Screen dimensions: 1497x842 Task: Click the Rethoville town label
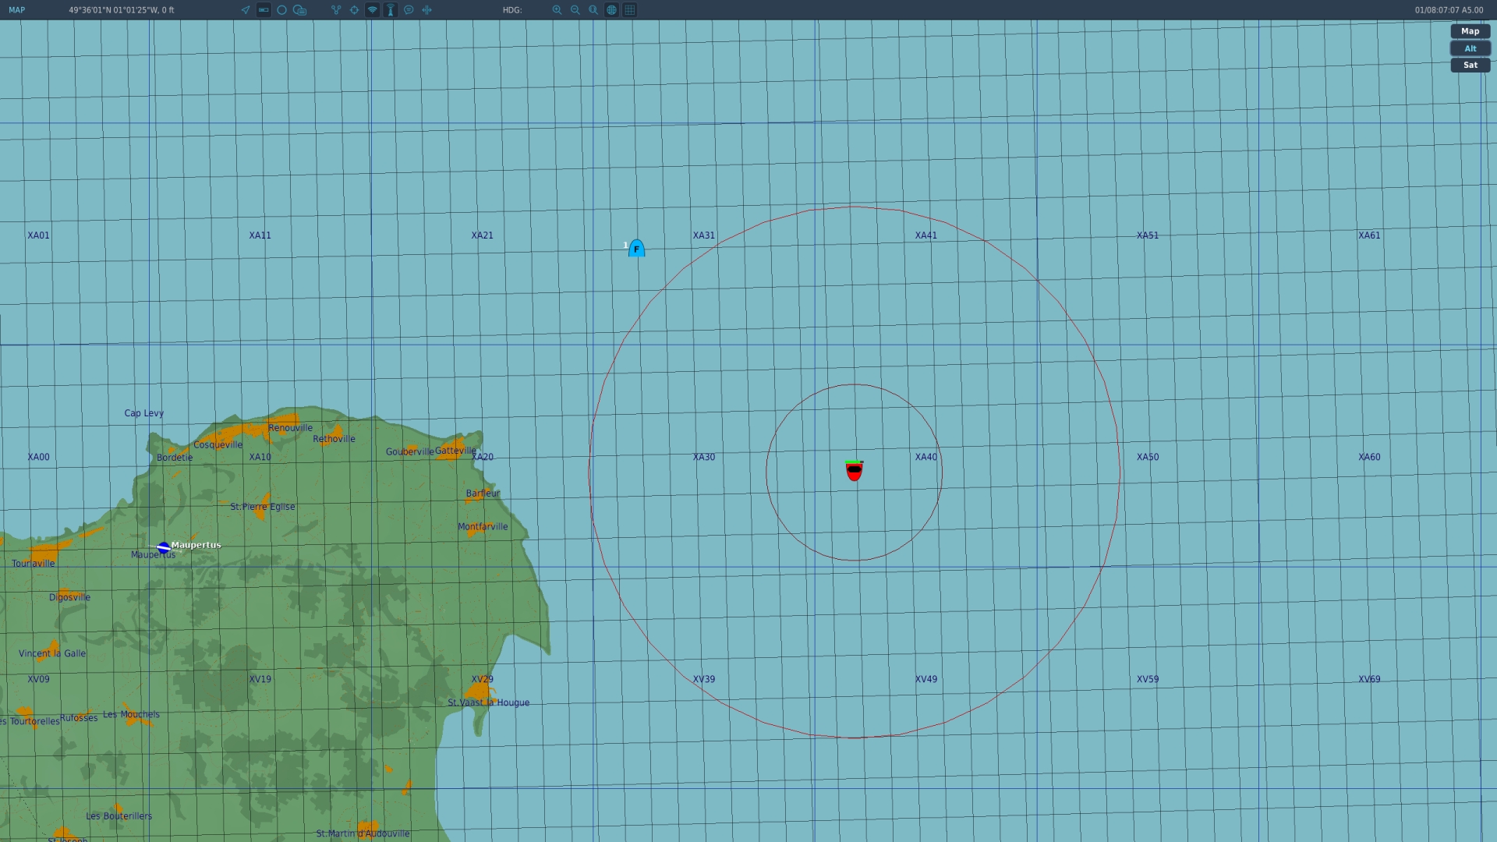tap(334, 439)
